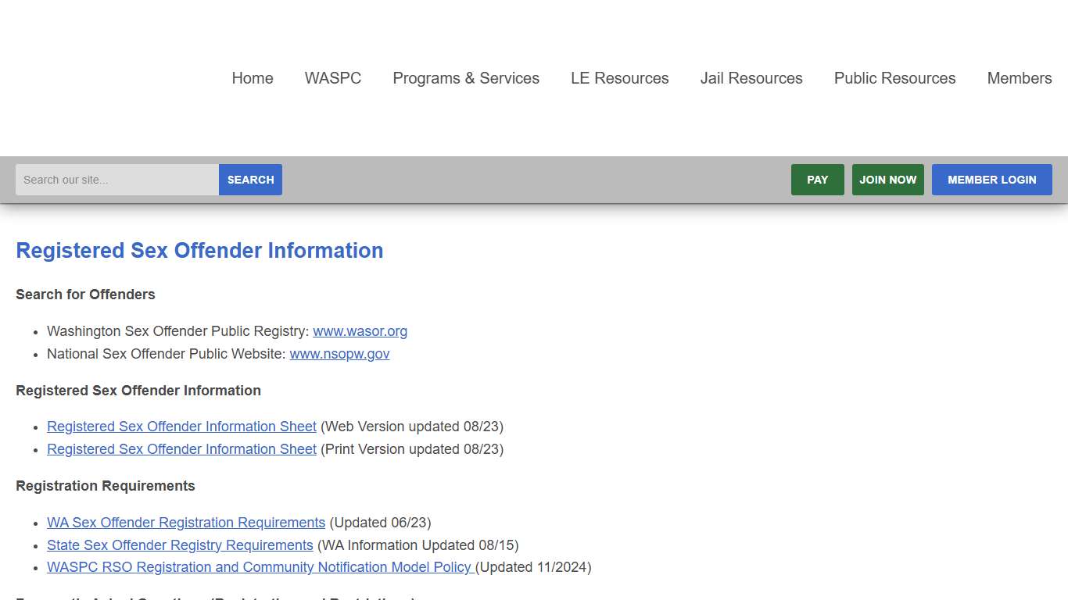This screenshot has width=1068, height=600.
Task: Visit the www.nsopw.gov link
Action: click(339, 354)
